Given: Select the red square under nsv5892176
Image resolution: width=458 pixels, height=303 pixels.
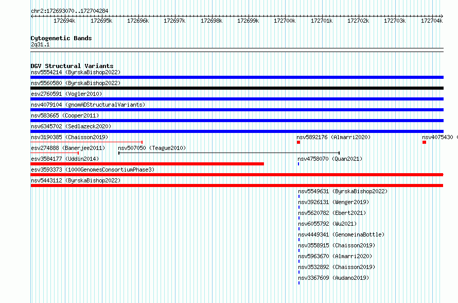Looking at the screenshot, I should click(298, 142).
